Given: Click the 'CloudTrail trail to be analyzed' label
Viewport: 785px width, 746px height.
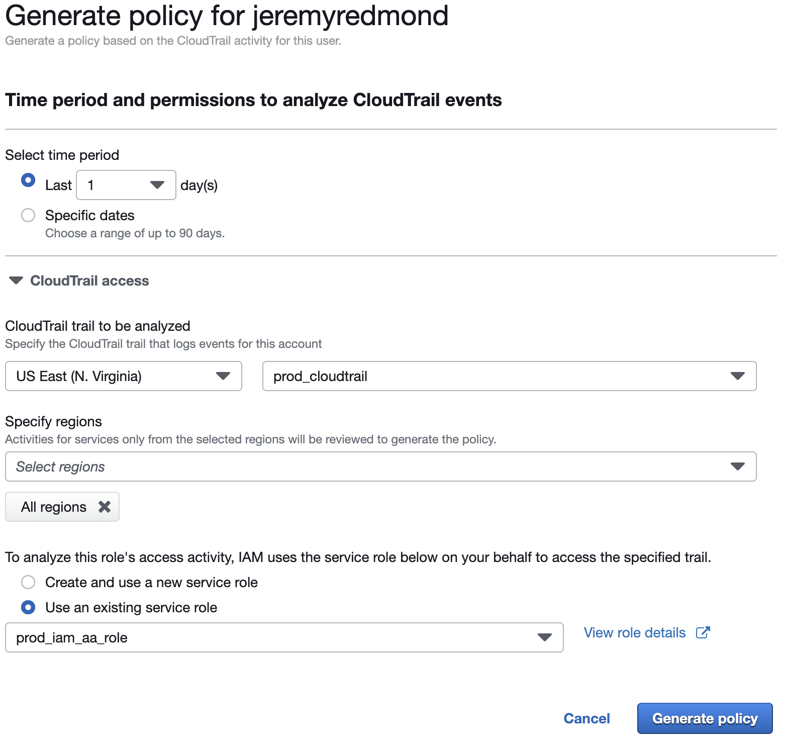Looking at the screenshot, I should click(97, 326).
